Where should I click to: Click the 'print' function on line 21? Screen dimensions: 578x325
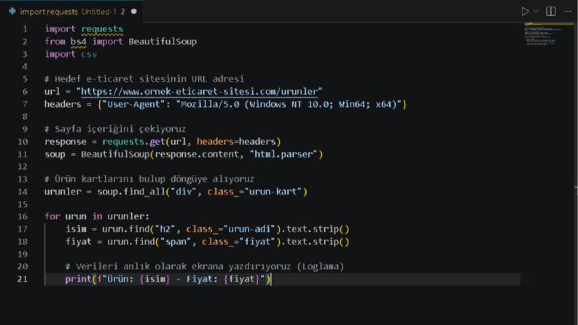tap(79, 279)
